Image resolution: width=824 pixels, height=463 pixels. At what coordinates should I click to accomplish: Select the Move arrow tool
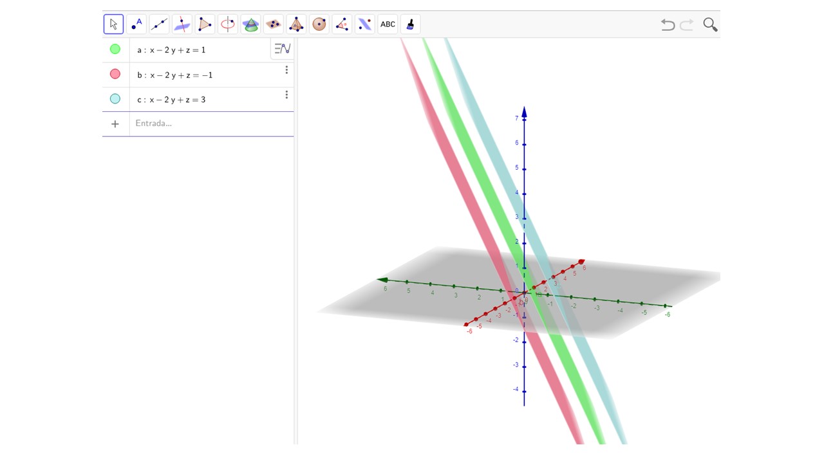tap(113, 24)
